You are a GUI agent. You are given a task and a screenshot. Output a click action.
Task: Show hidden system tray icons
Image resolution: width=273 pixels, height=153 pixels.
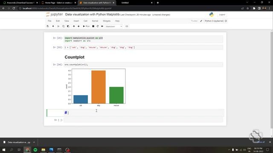point(229,150)
